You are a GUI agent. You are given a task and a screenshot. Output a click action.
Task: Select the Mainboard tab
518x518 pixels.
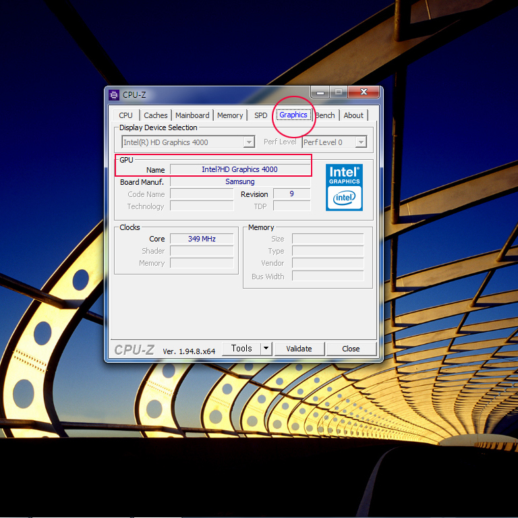(x=192, y=115)
